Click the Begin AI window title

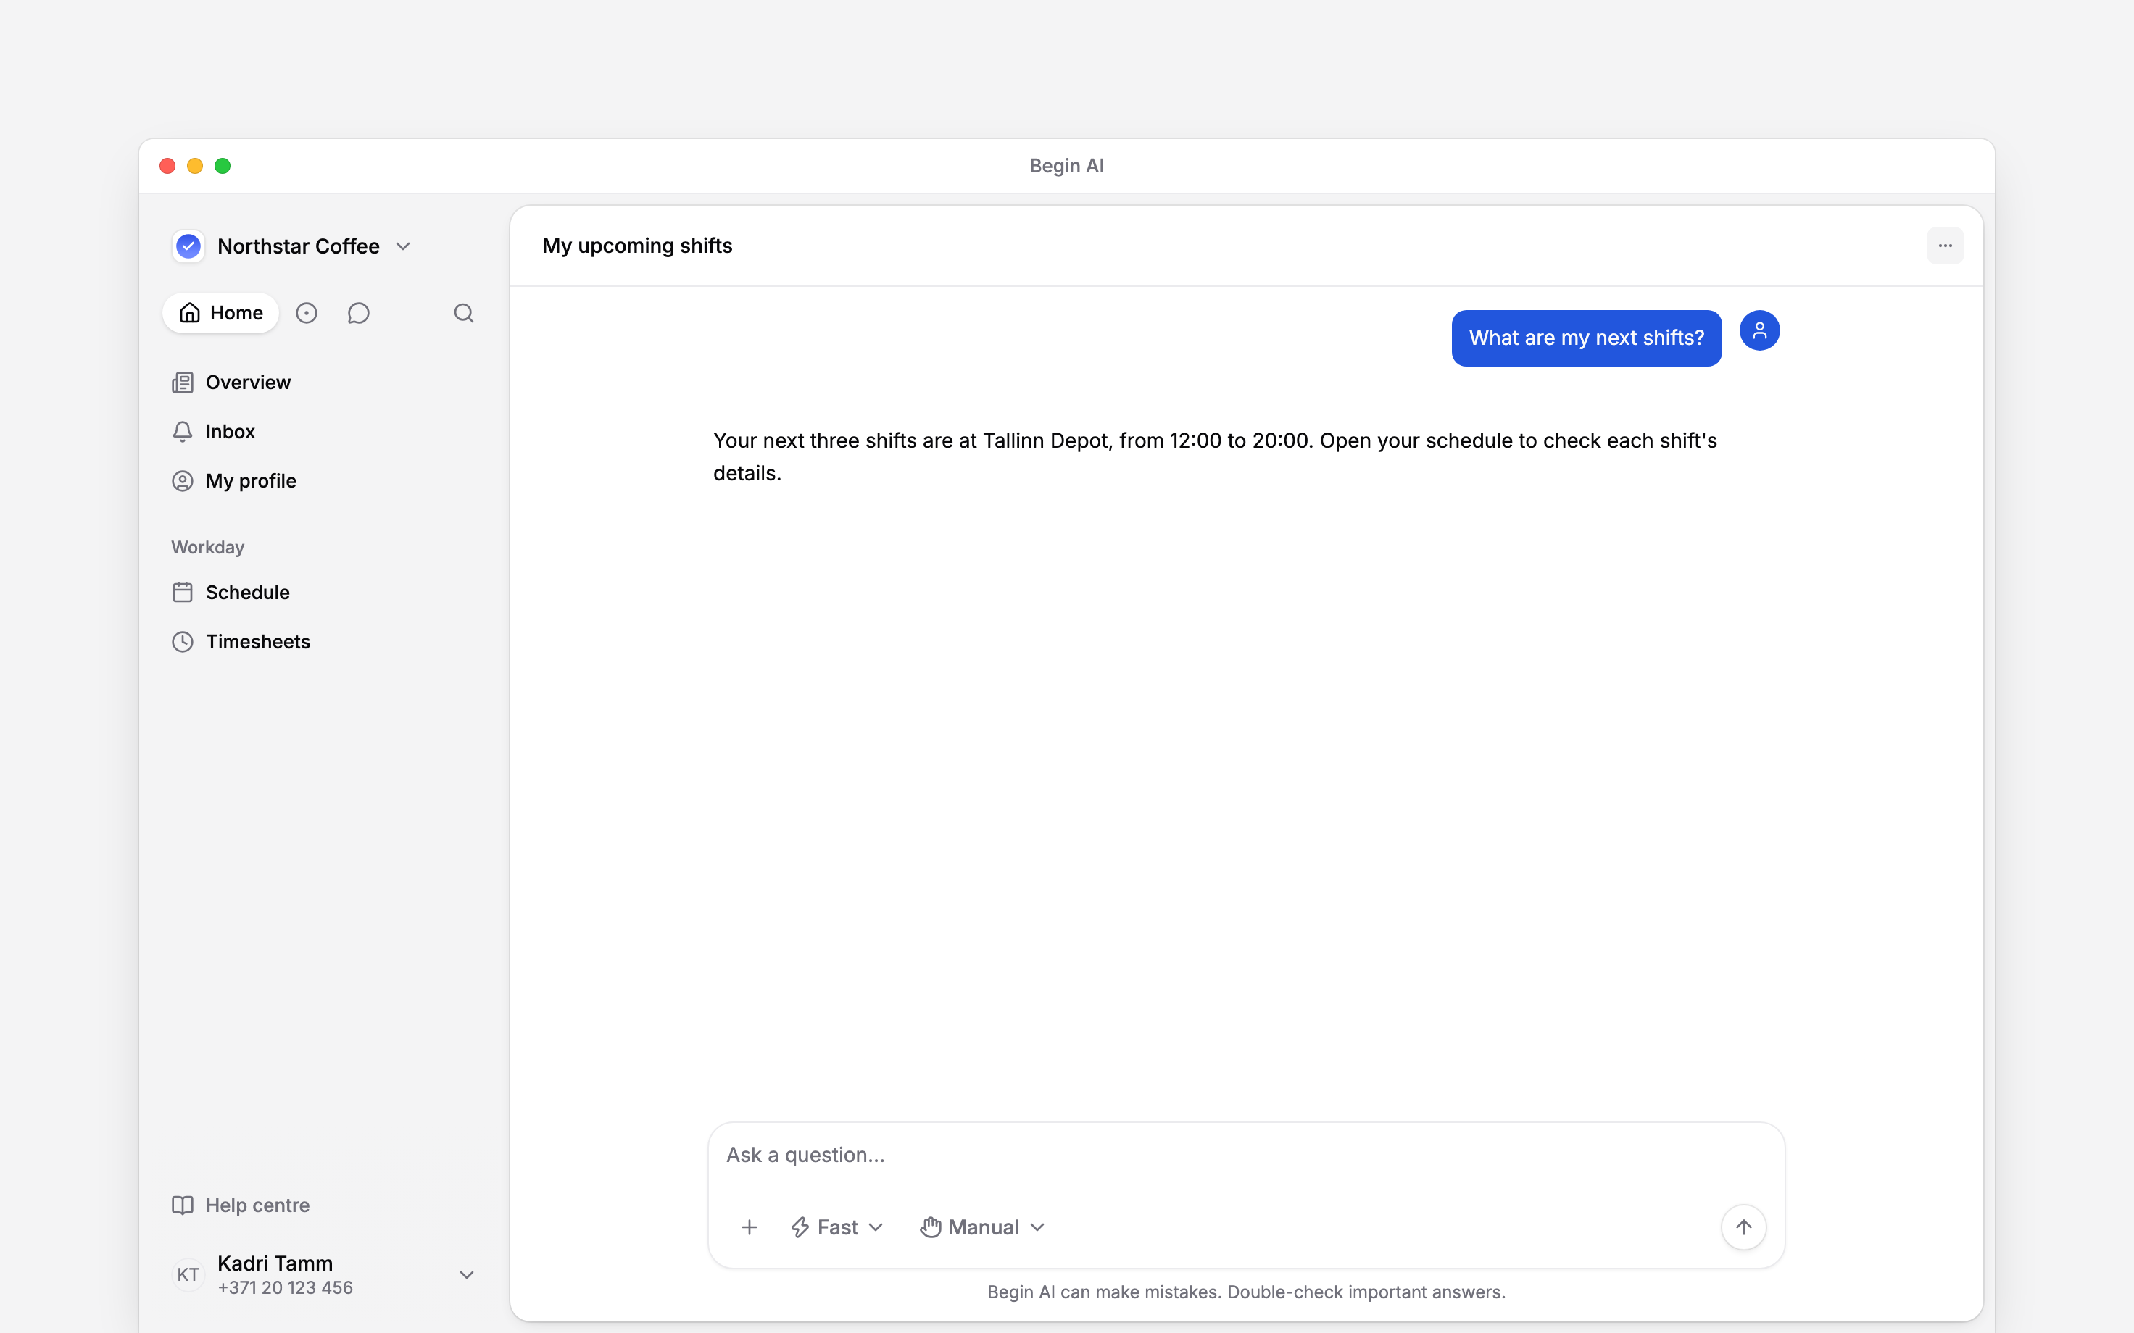click(1067, 166)
